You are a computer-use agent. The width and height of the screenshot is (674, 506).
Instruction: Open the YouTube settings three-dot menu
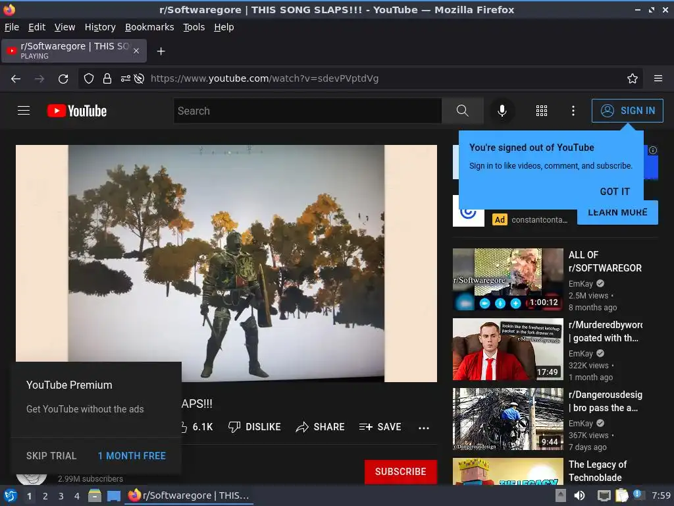pos(573,111)
